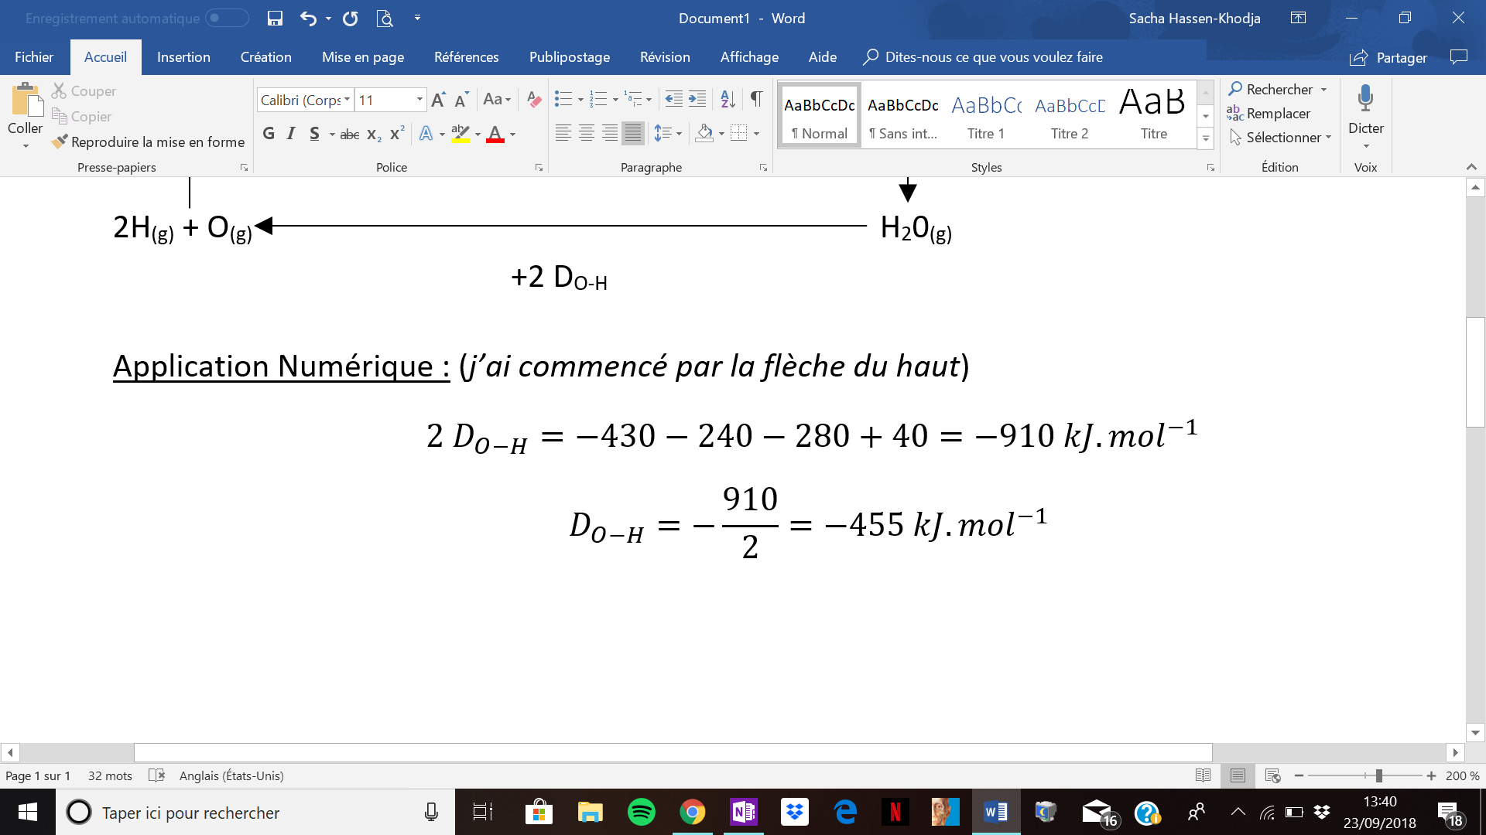Open the font size dropdown
This screenshot has height=835, width=1486.
[x=419, y=100]
